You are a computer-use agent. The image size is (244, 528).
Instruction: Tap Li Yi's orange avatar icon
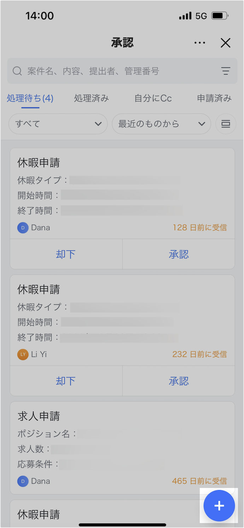(x=23, y=354)
